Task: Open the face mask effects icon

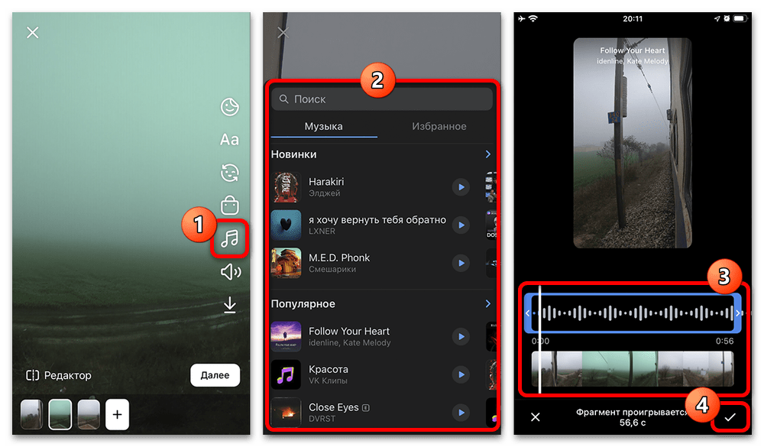Action: [x=229, y=173]
